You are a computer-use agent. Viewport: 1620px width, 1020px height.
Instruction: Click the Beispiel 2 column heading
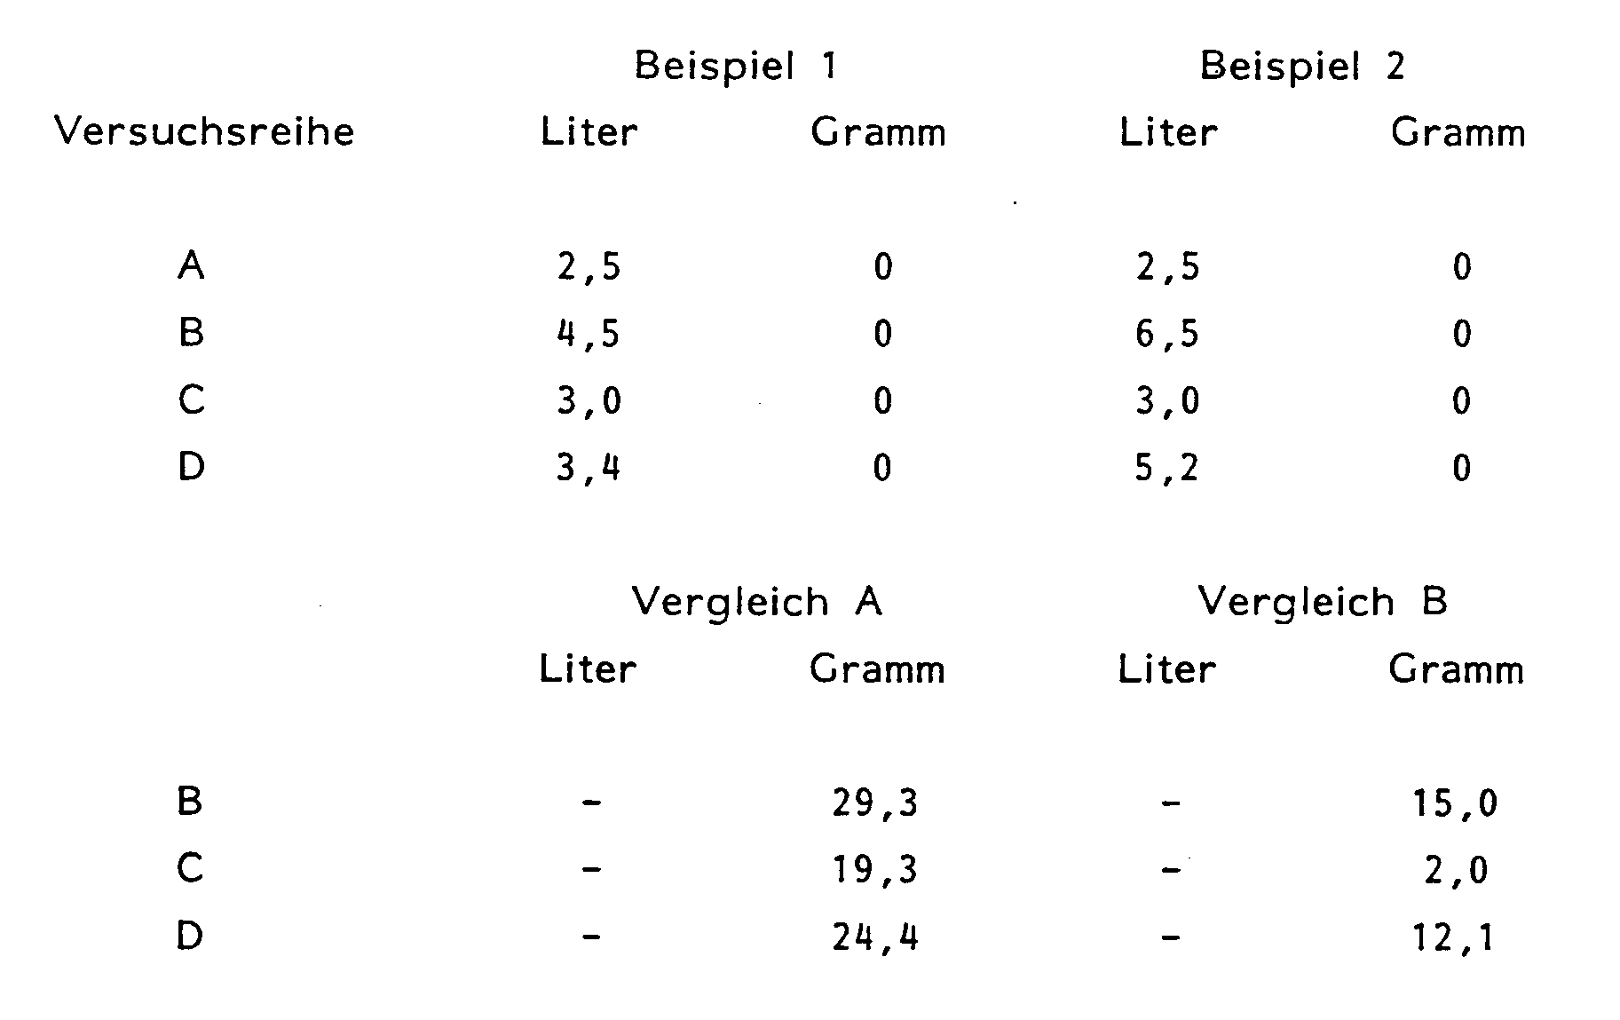(1302, 67)
